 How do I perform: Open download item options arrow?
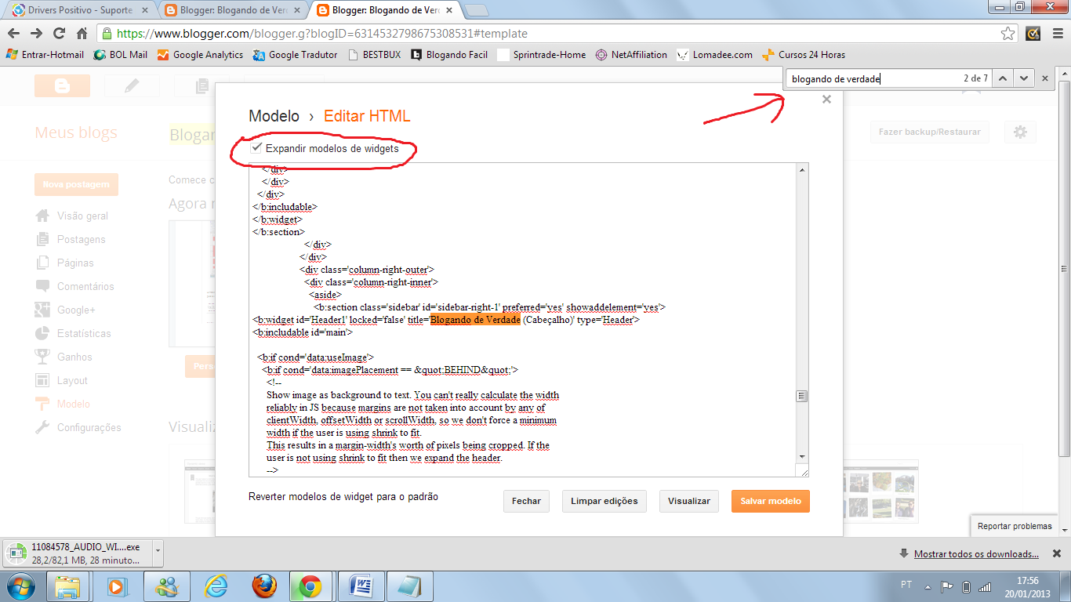click(x=158, y=553)
